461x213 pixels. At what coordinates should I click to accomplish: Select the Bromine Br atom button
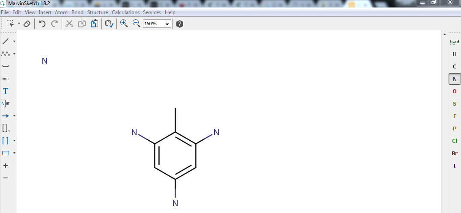454,154
